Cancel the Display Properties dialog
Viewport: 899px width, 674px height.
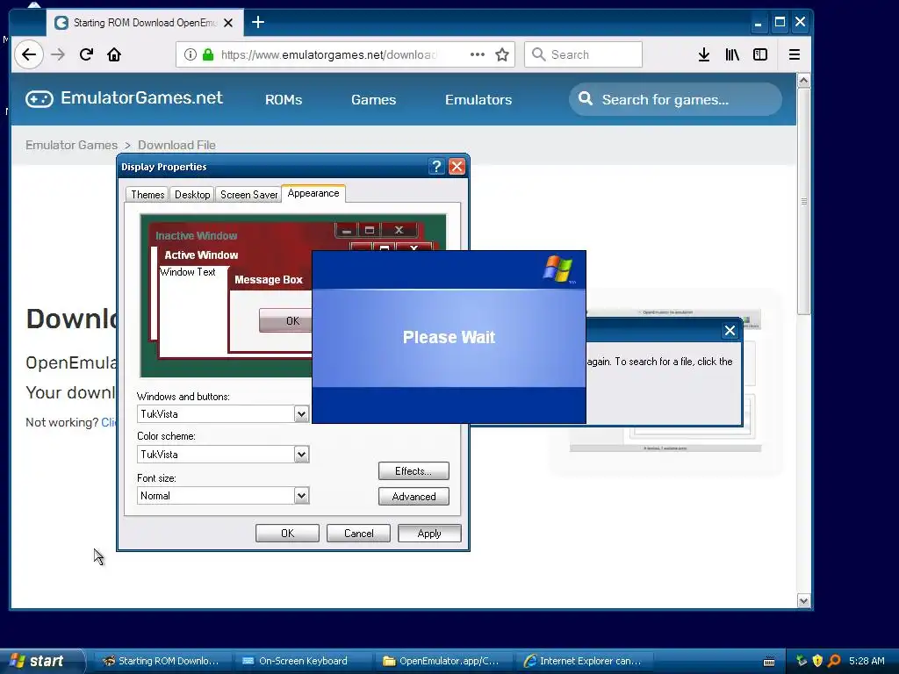click(x=358, y=533)
